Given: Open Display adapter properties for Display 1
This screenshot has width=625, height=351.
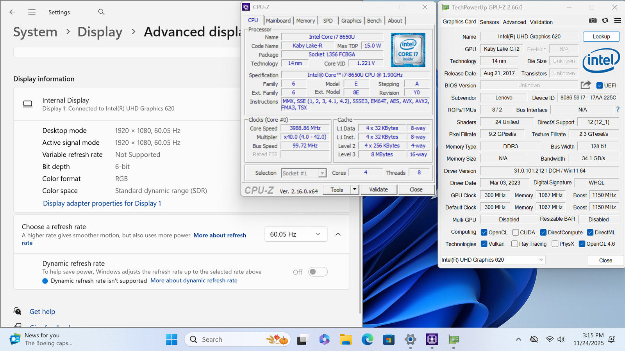Looking at the screenshot, I should (x=102, y=203).
